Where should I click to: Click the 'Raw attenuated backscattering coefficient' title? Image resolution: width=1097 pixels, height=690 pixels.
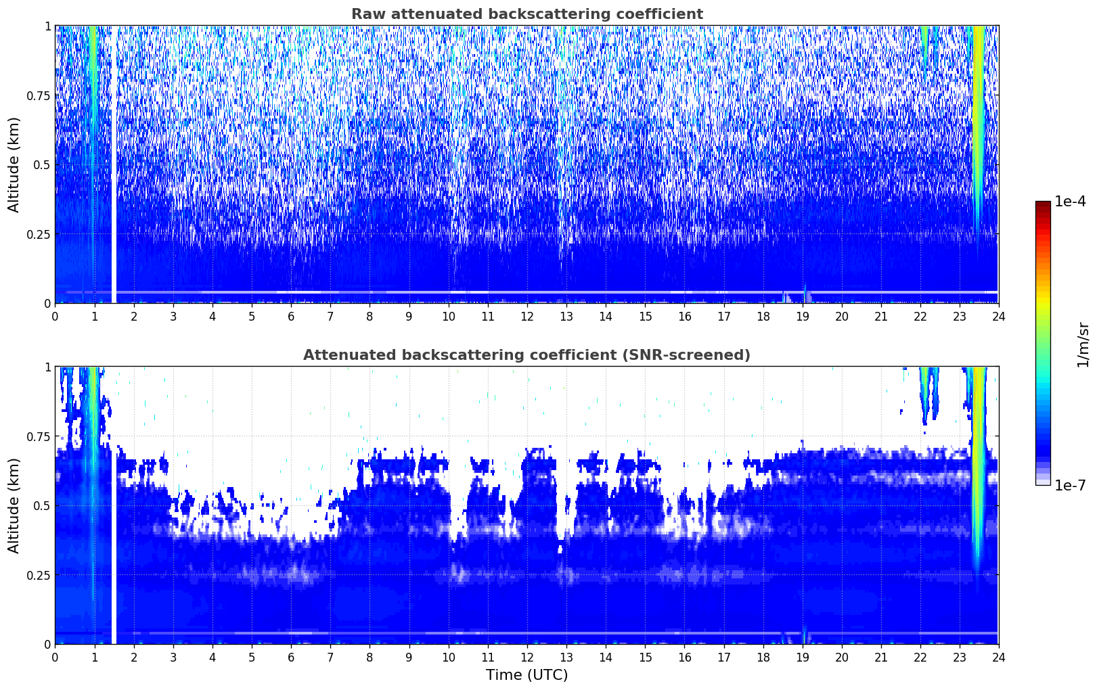click(x=527, y=14)
